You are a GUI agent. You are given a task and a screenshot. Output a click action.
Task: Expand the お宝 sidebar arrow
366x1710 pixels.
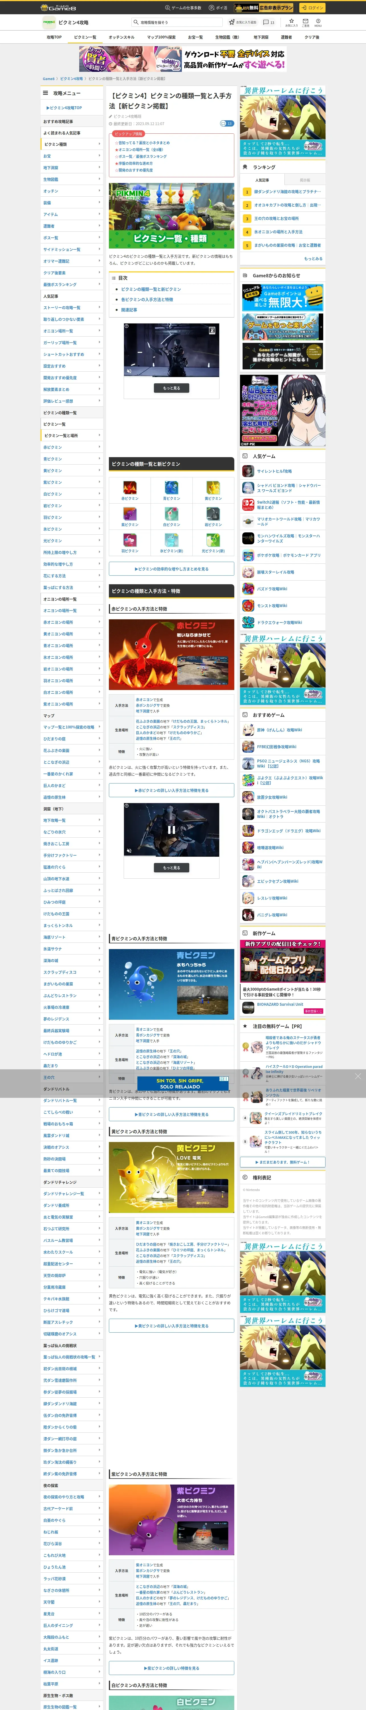[100, 155]
